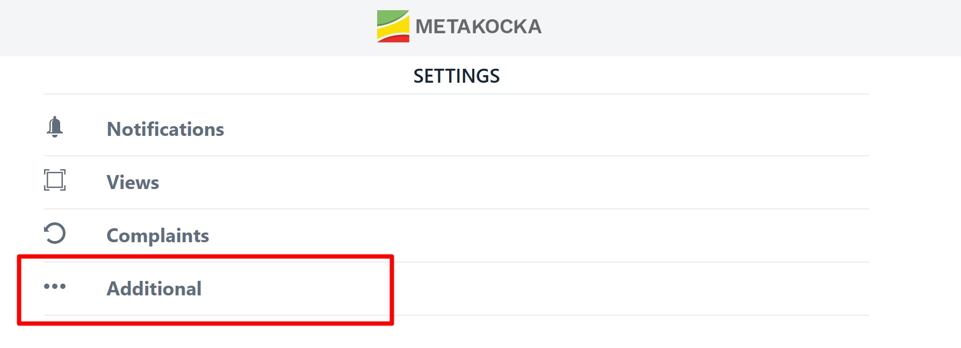
Task: Tap the bracketed square by Views
Action: [55, 180]
